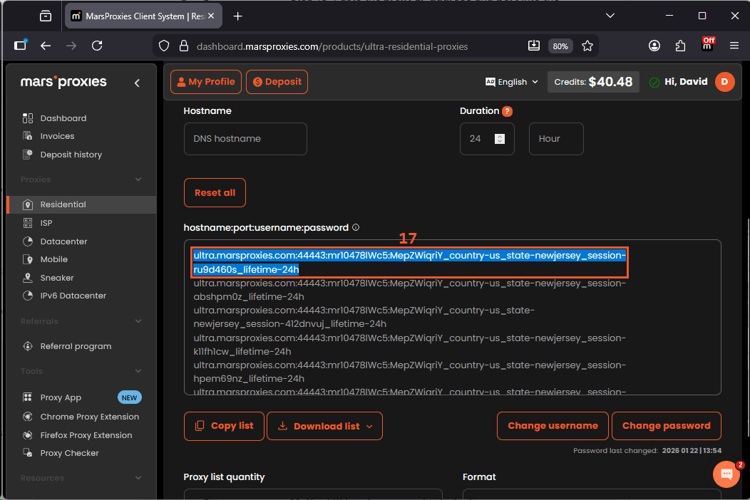Open the Referral program page
Viewport: 750px width, 500px height.
click(x=76, y=346)
